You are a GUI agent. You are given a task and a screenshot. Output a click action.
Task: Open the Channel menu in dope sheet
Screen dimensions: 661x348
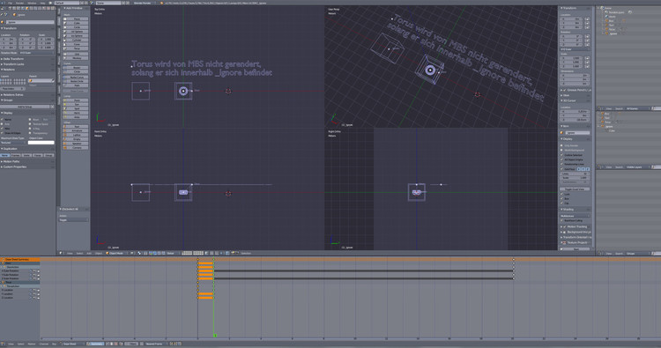[44, 344]
